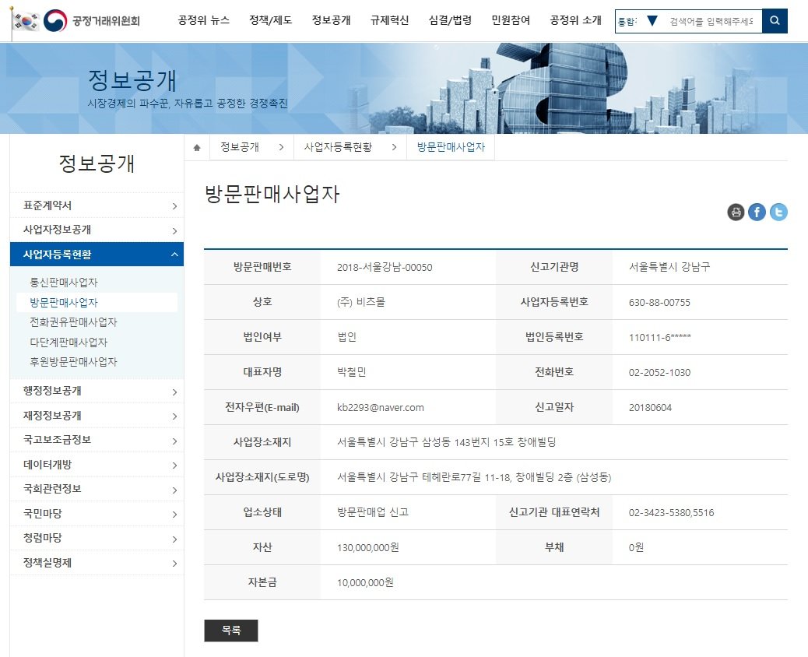Image resolution: width=808 pixels, height=657 pixels.
Task: Click capital value 10,000,000원
Action: (365, 582)
